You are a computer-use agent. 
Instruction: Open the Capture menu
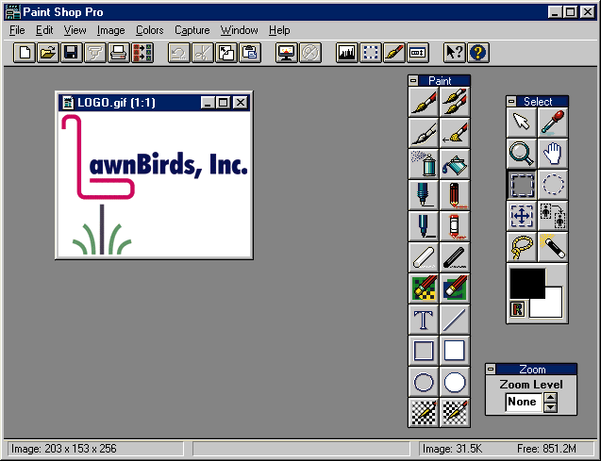pos(192,30)
